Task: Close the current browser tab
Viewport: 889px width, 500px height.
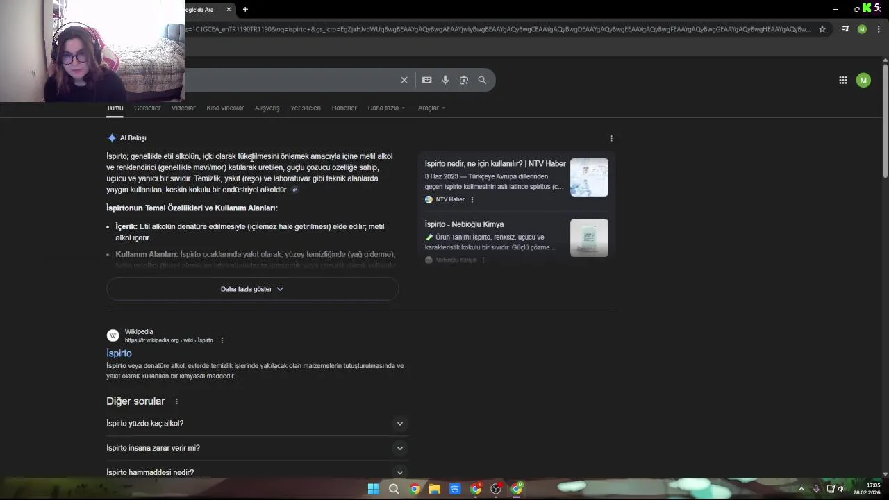Action: tap(229, 9)
